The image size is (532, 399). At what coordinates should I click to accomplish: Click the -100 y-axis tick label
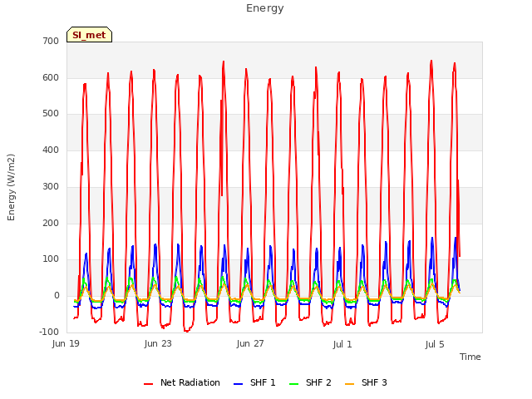point(49,332)
